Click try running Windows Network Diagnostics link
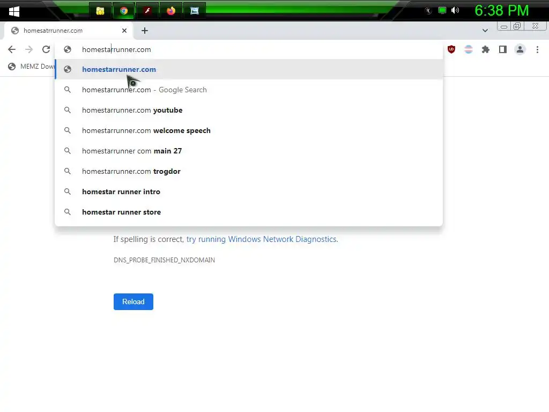The image size is (549, 412). 262,239
